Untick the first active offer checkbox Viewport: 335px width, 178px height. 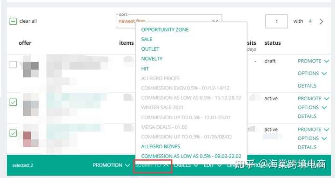[x=13, y=102]
